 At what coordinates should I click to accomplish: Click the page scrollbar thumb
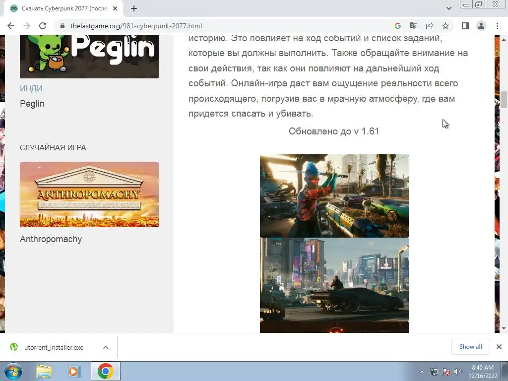pyautogui.click(x=504, y=100)
